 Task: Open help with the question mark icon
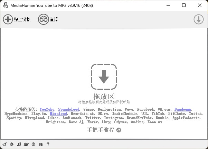click(x=48, y=144)
